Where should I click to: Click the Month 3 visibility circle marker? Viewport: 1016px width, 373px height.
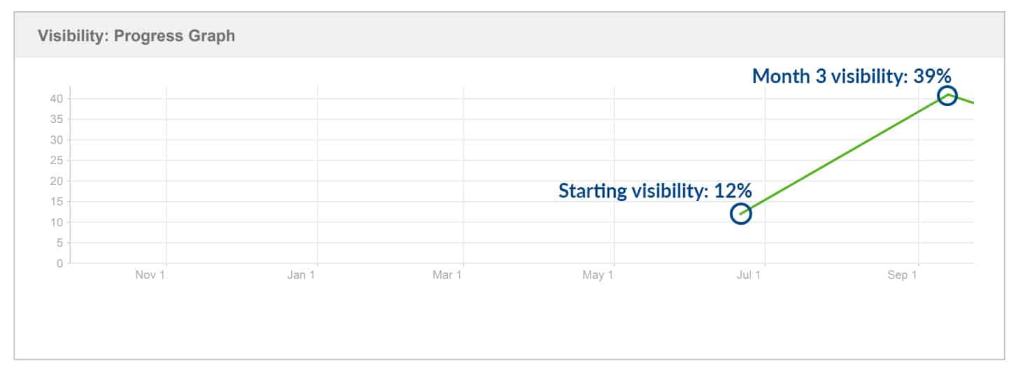pyautogui.click(x=947, y=96)
